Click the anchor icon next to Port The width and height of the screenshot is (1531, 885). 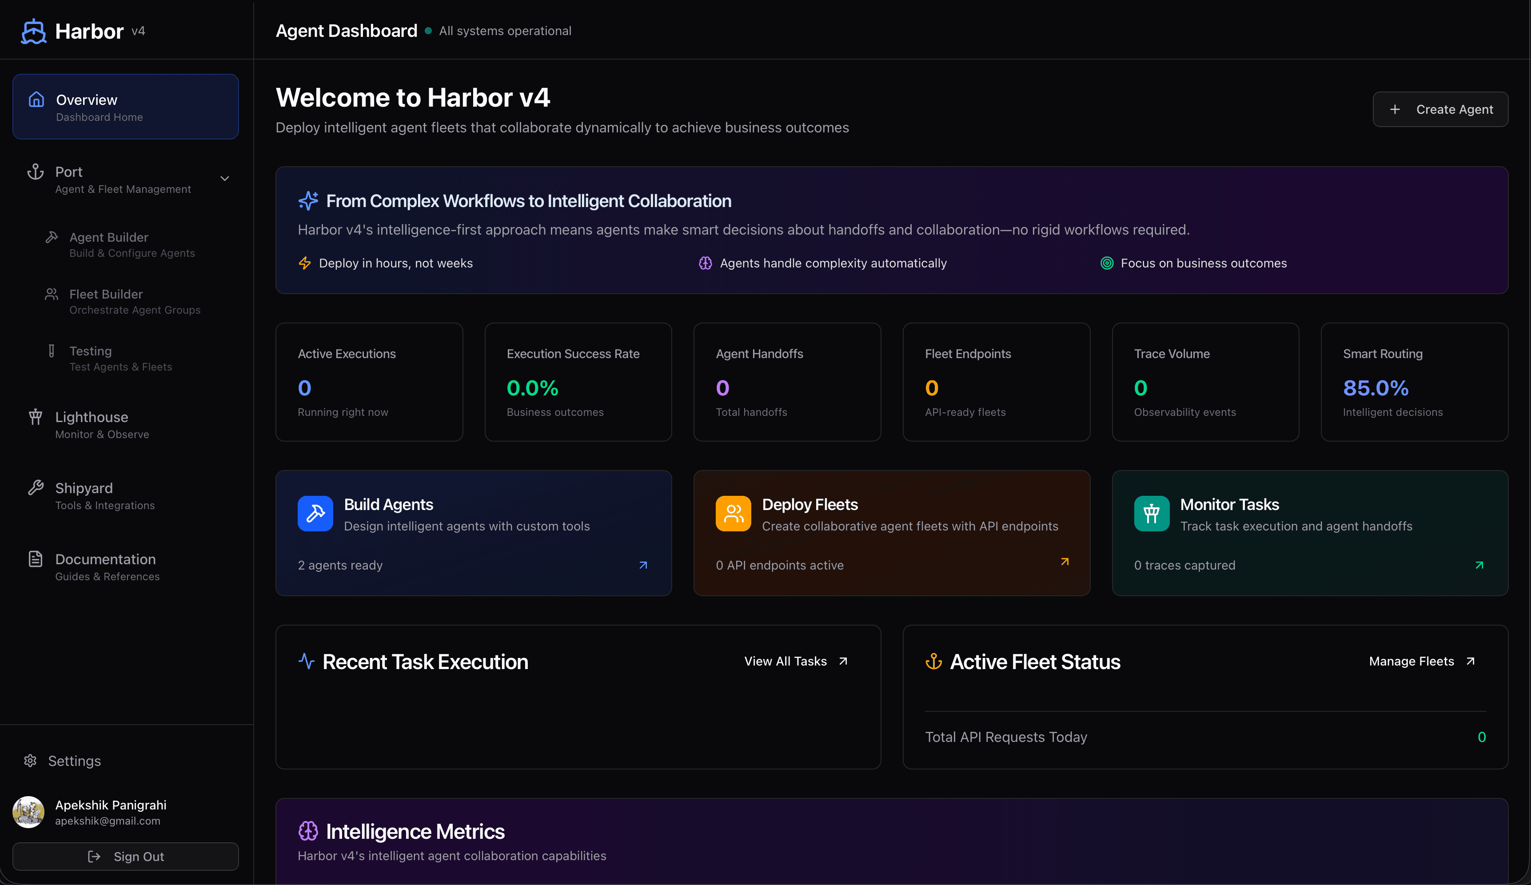click(x=35, y=172)
